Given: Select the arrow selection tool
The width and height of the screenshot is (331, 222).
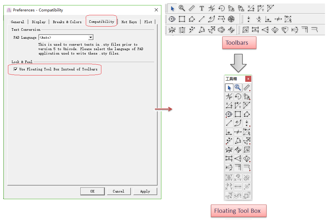Looking at the screenshot, I should pyautogui.click(x=172, y=8).
